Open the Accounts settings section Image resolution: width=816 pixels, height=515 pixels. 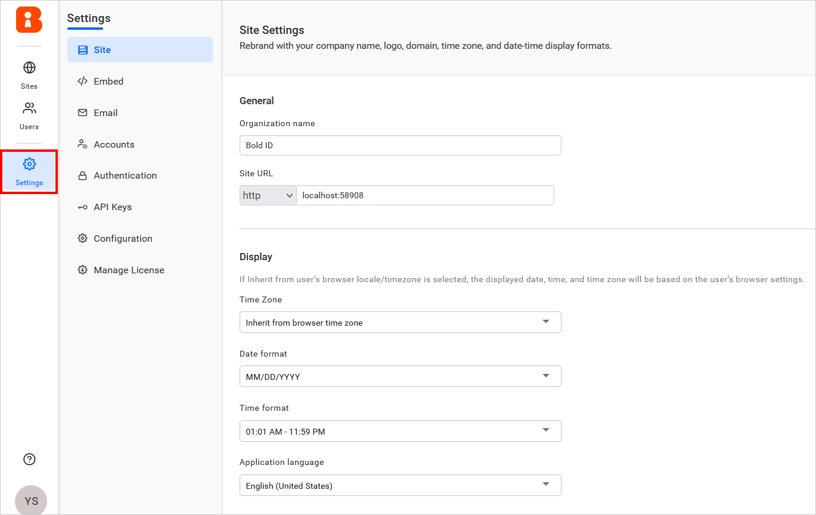click(114, 145)
